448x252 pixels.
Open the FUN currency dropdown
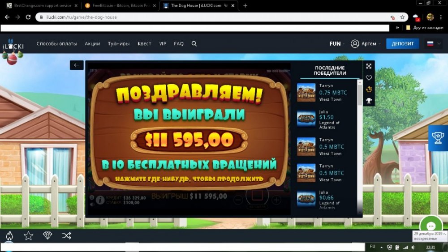pyautogui.click(x=337, y=44)
